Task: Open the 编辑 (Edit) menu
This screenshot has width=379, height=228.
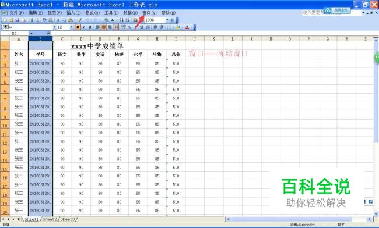Action: tap(36, 13)
